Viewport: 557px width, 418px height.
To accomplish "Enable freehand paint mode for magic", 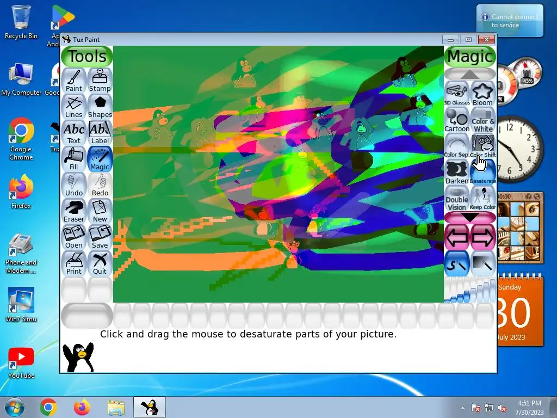I will point(457,264).
